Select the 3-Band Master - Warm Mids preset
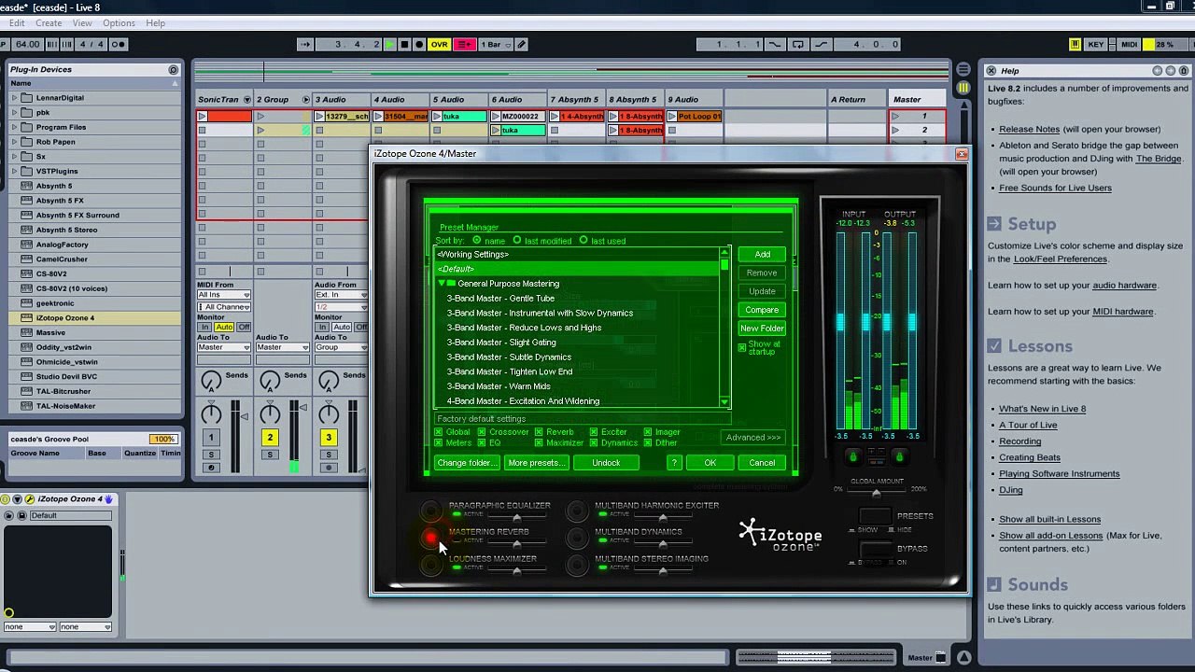The width and height of the screenshot is (1195, 672). click(499, 386)
